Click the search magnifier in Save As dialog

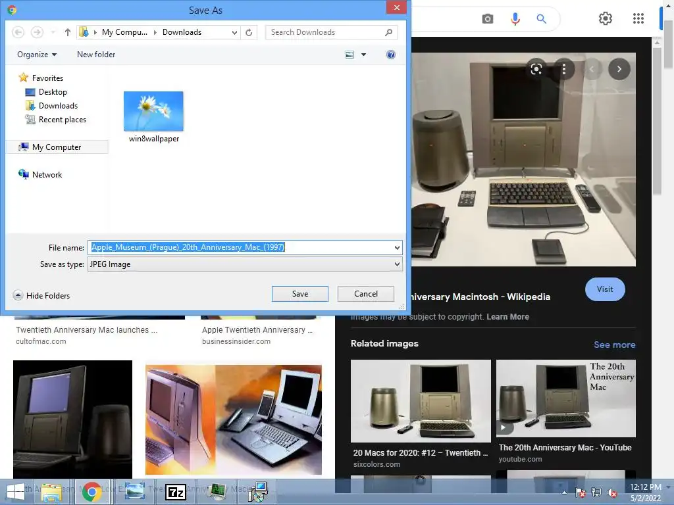[x=388, y=32]
